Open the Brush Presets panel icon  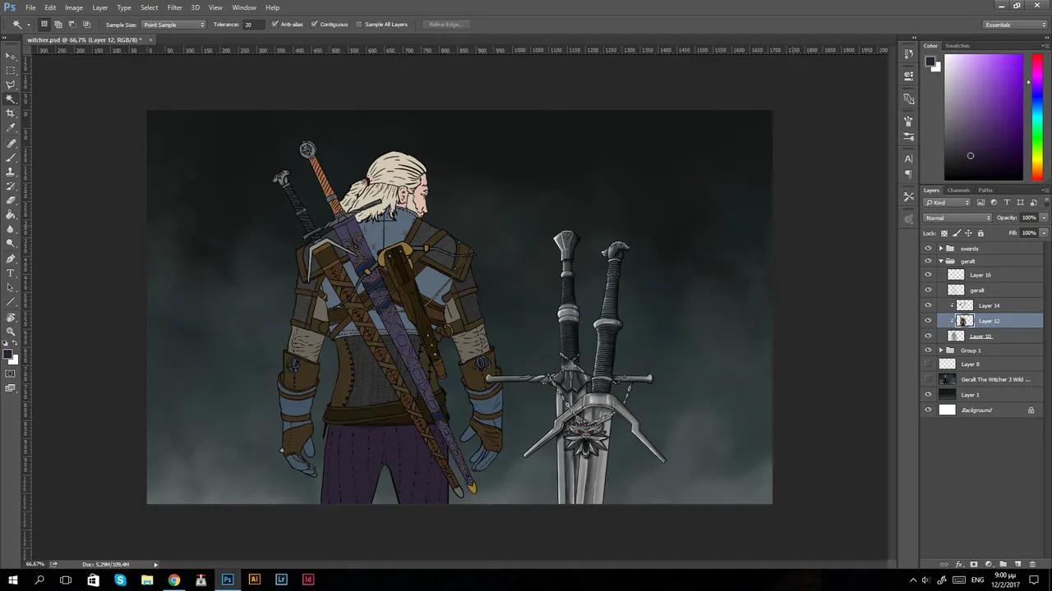[x=908, y=136]
